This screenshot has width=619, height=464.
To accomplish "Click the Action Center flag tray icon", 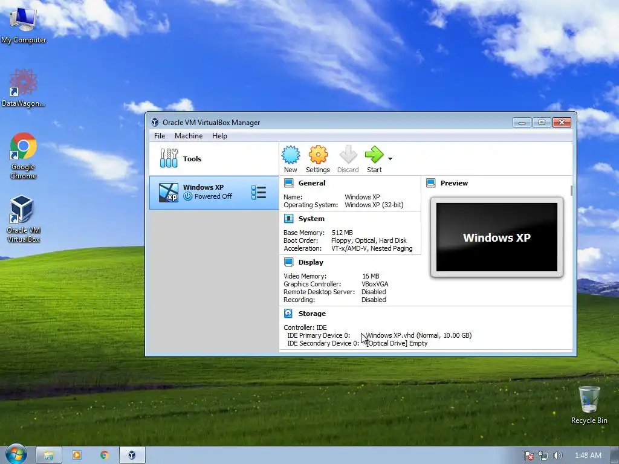I will click(528, 456).
